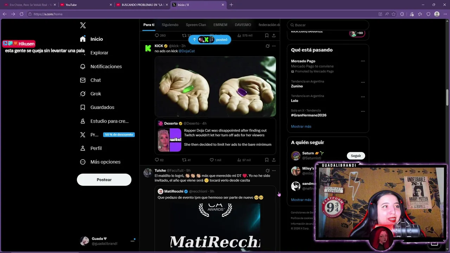The width and height of the screenshot is (450, 253).
Task: Bookmark the post with 575 mil views
Action: [x=267, y=35]
